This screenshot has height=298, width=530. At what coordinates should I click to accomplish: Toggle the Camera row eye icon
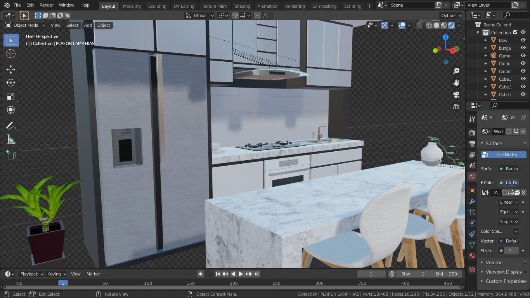click(523, 56)
